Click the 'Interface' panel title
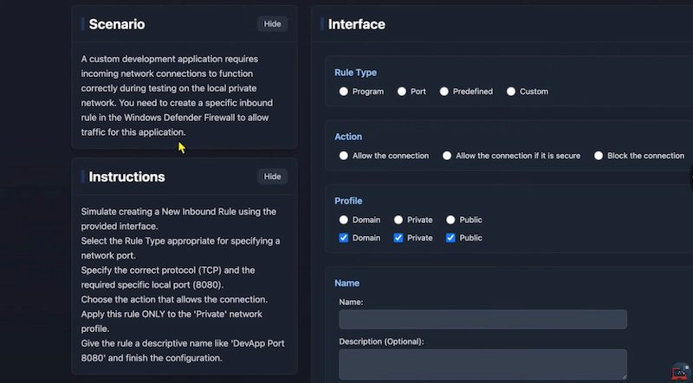The width and height of the screenshot is (693, 383). coord(356,24)
